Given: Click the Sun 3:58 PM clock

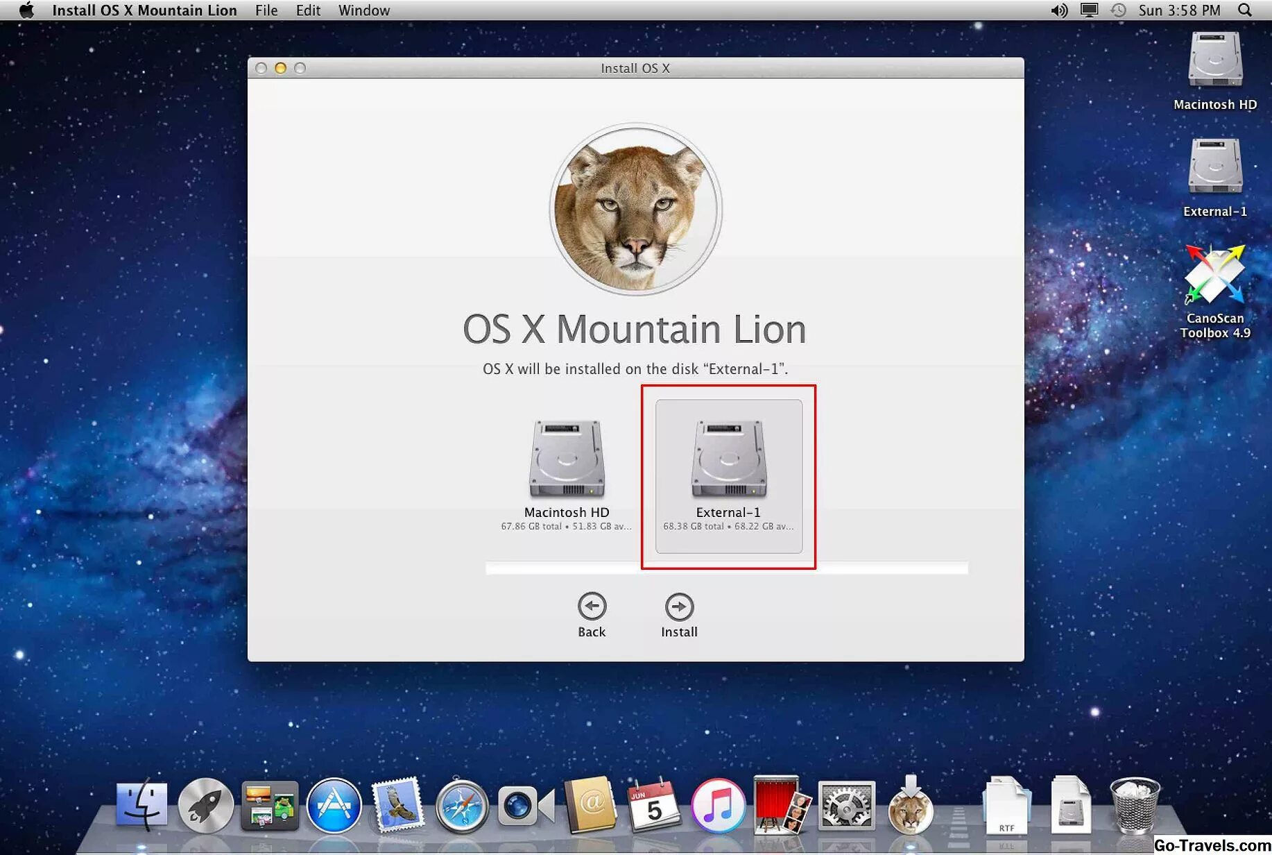Looking at the screenshot, I should click(1179, 10).
